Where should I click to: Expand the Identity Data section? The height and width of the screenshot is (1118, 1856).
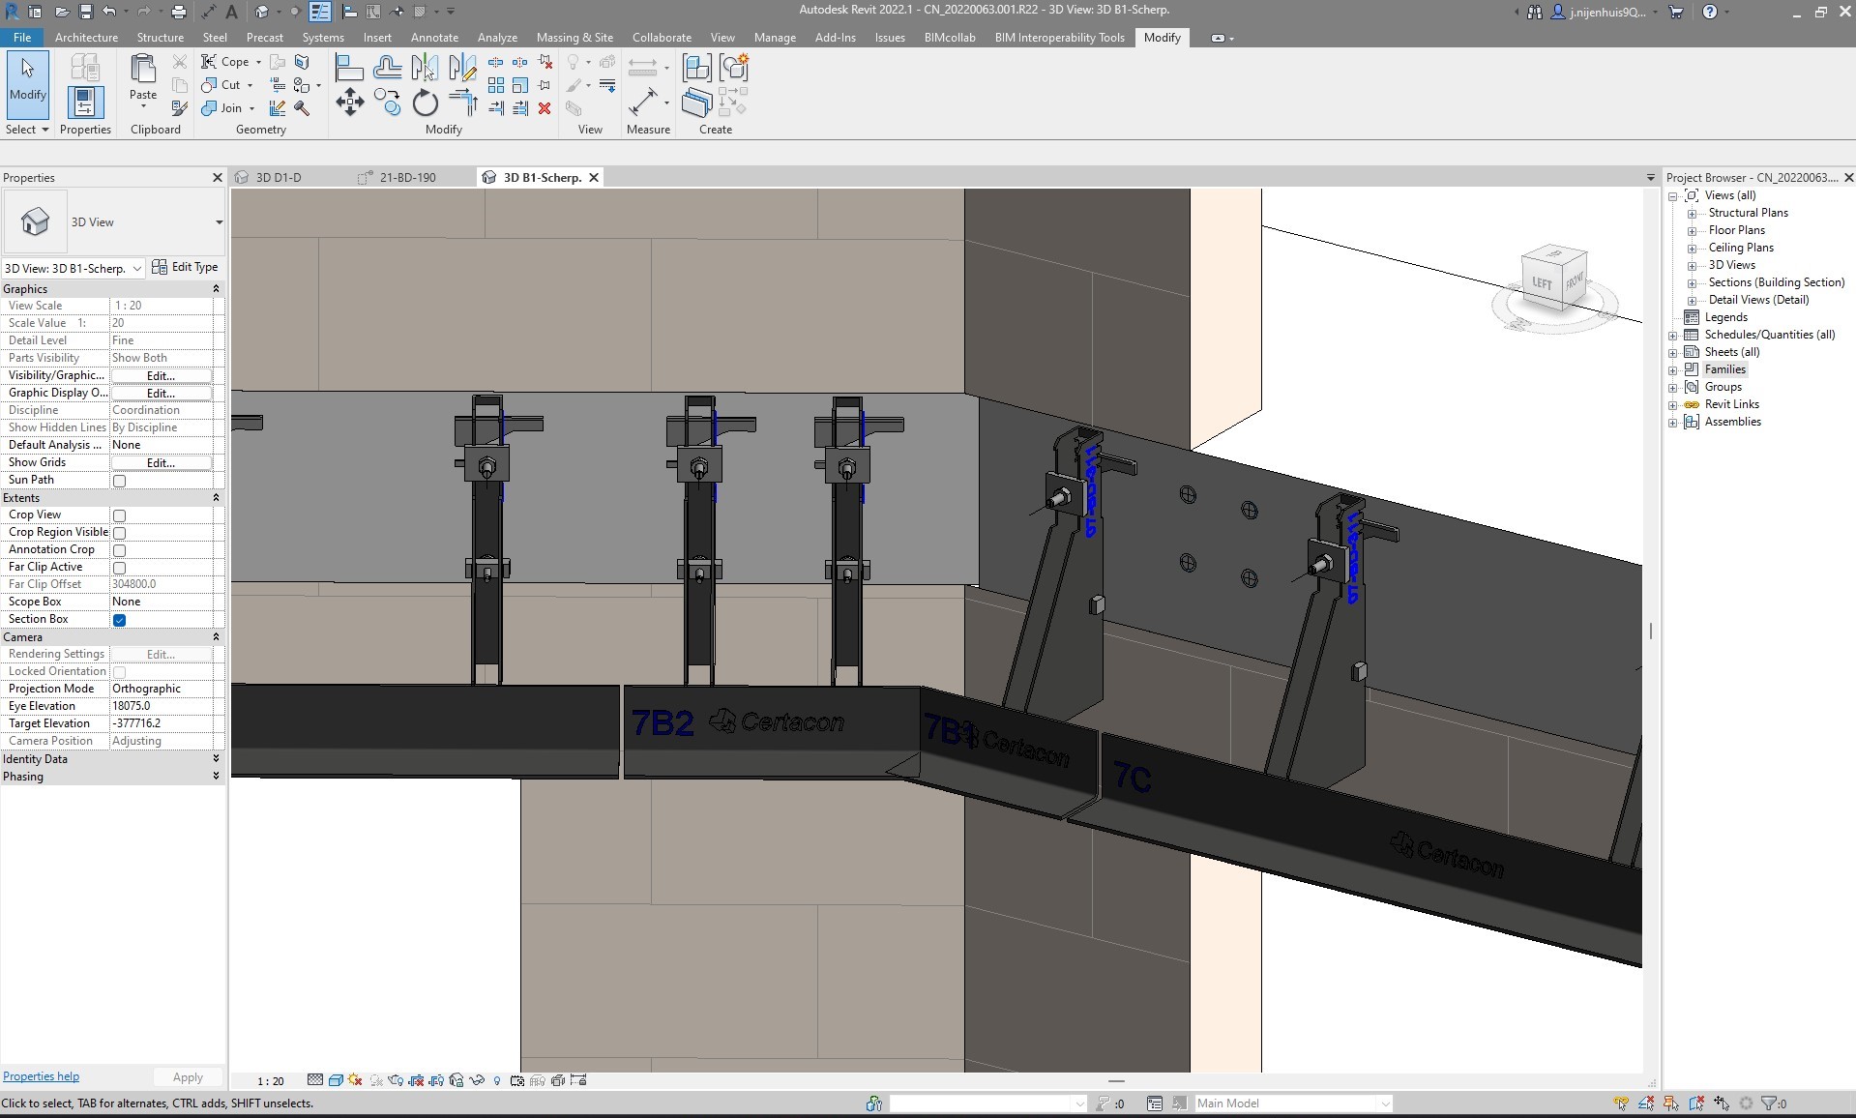pyautogui.click(x=216, y=759)
